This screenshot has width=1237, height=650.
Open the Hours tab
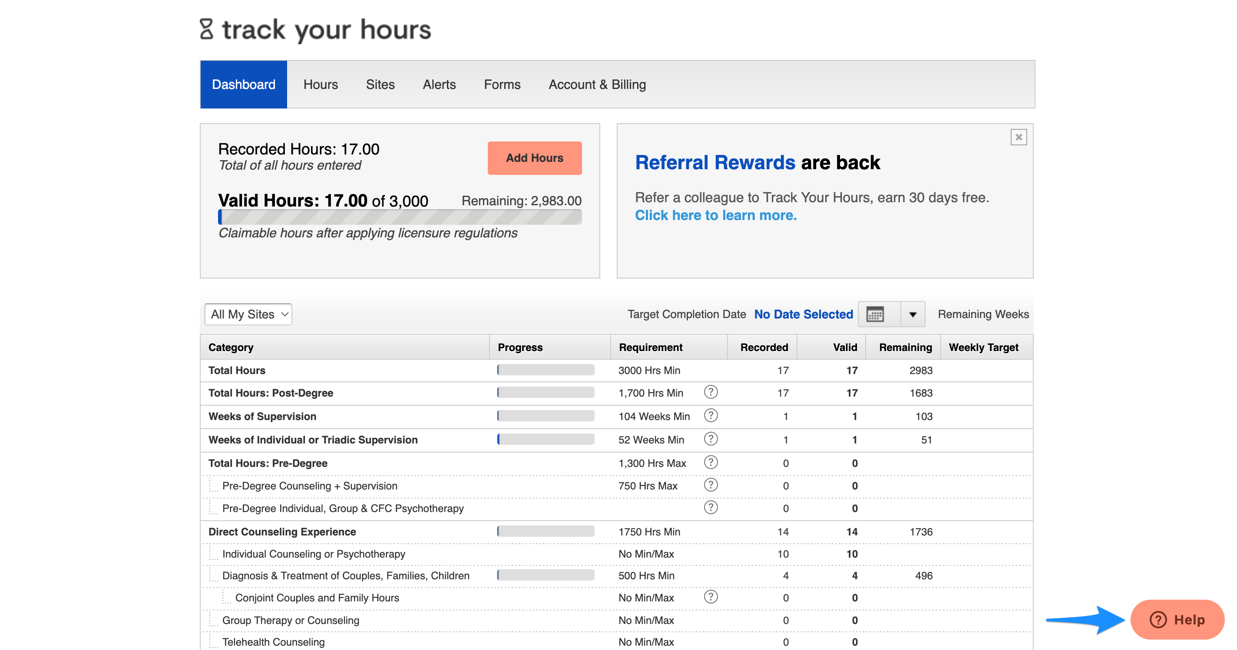click(321, 85)
